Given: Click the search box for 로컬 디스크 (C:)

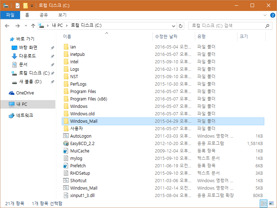Looking at the screenshot, I should pyautogui.click(x=228, y=26).
